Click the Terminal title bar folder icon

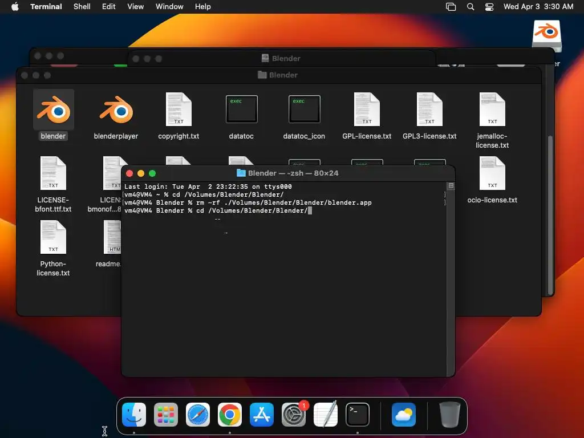[x=241, y=173]
